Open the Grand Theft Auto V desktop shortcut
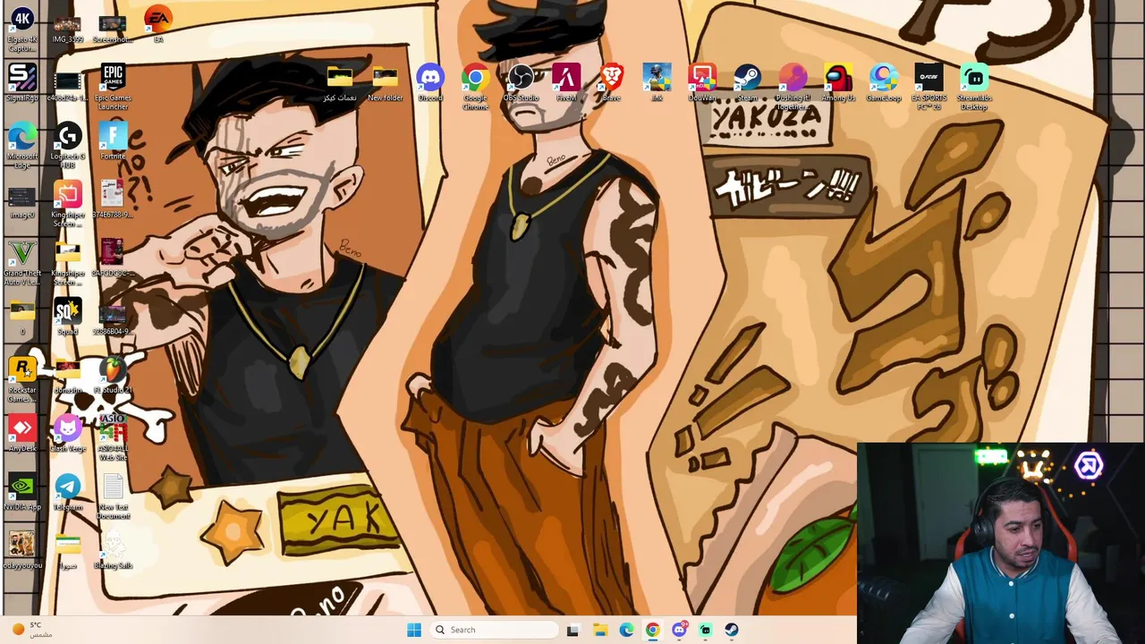1145x644 pixels. pyautogui.click(x=22, y=263)
